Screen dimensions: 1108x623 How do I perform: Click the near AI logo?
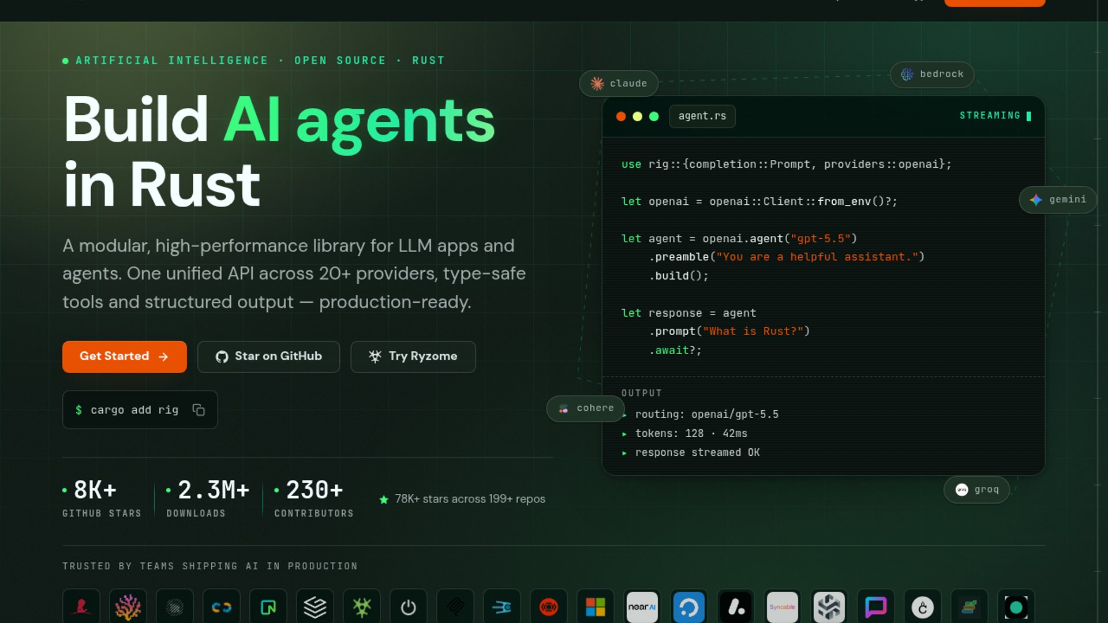point(642,607)
